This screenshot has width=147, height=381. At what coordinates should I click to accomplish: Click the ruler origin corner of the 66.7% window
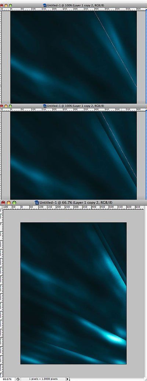coord(1,207)
